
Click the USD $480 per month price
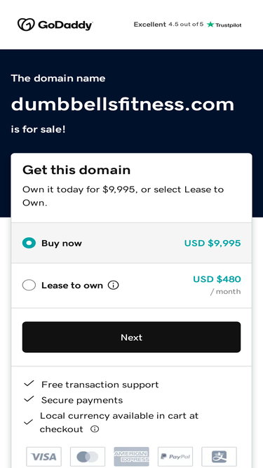click(217, 284)
